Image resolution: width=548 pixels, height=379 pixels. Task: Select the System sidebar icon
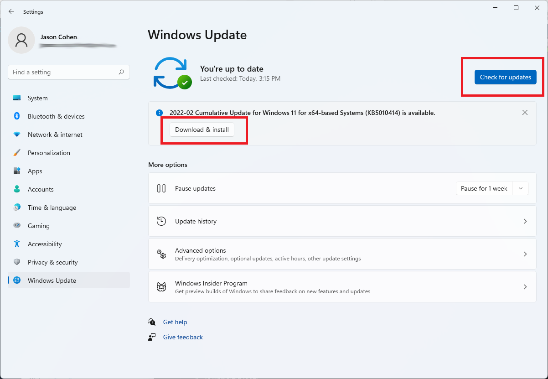click(17, 98)
